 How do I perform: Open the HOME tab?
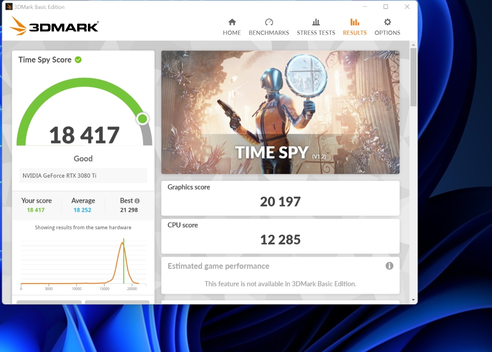coord(232,27)
